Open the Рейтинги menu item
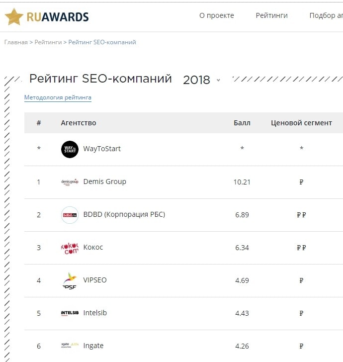The height and width of the screenshot is (362, 343). point(271,15)
